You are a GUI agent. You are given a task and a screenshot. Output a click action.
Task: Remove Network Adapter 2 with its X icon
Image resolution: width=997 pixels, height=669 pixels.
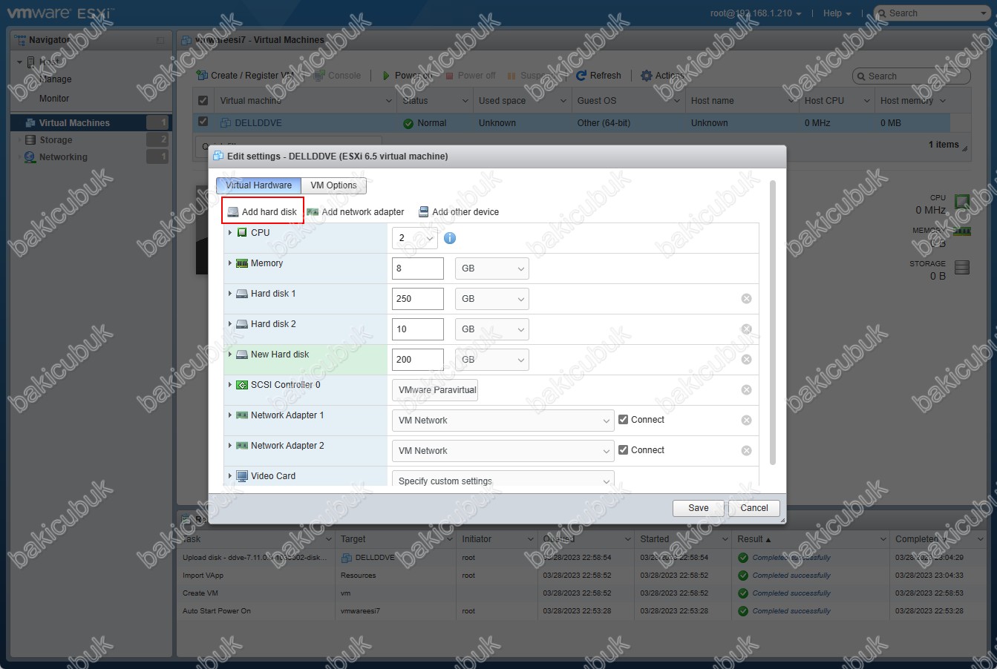[x=746, y=450]
